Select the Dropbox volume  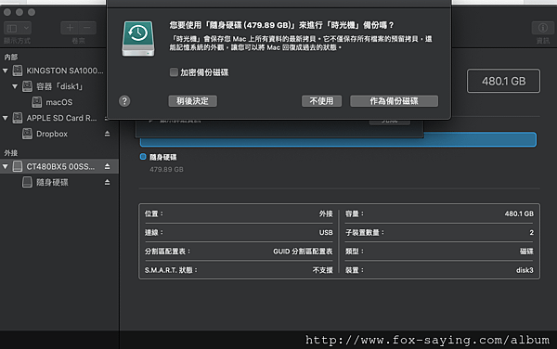[x=52, y=134]
